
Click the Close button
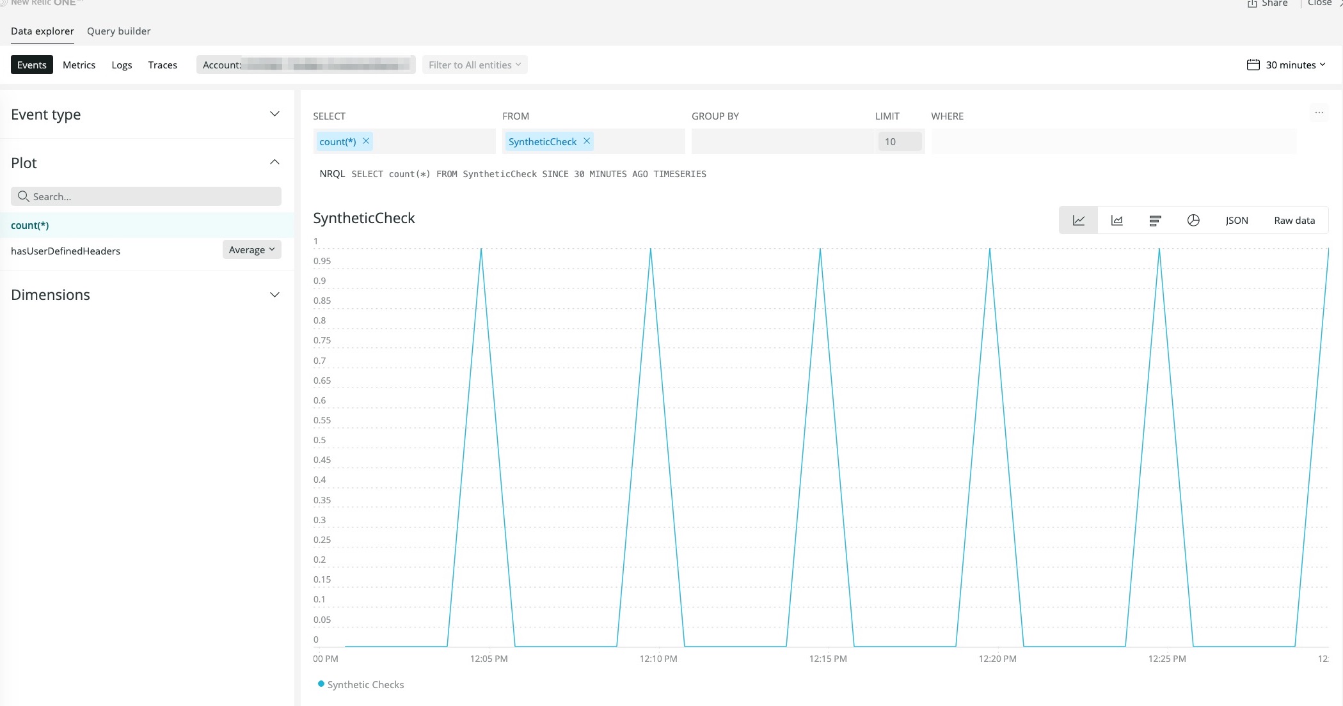point(1320,3)
